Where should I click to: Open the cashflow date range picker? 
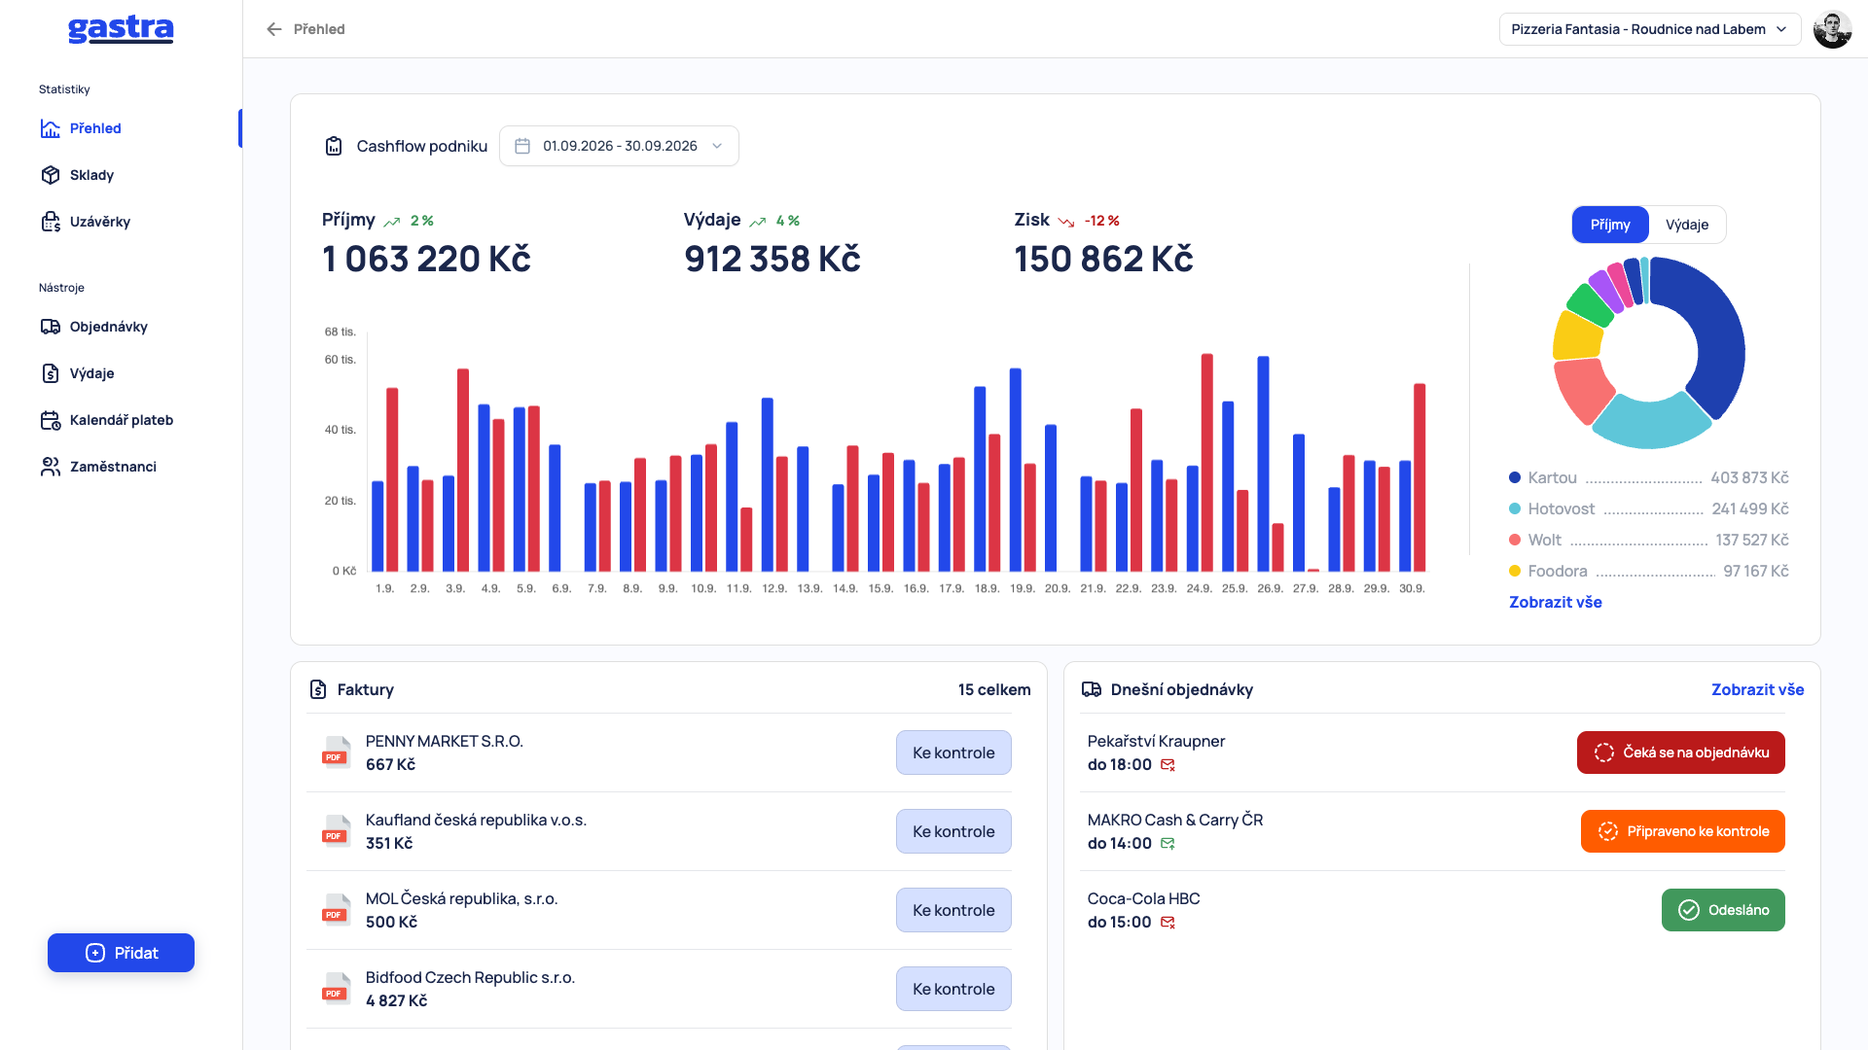click(x=619, y=146)
